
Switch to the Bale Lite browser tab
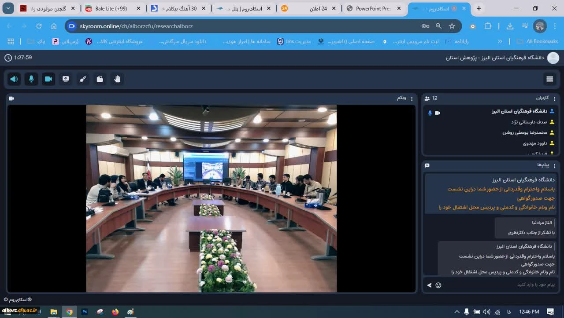tap(111, 8)
